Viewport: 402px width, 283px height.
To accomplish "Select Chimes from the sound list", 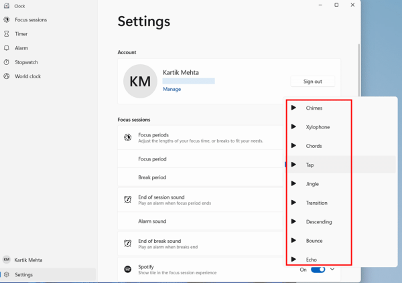I will tap(314, 108).
